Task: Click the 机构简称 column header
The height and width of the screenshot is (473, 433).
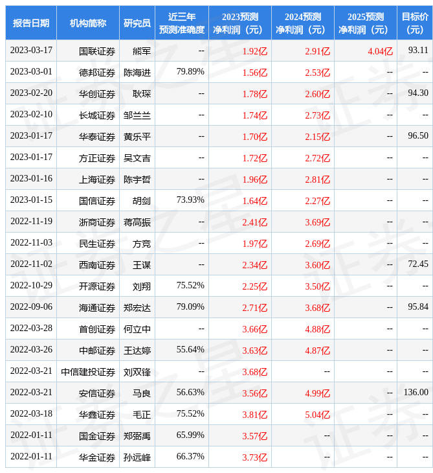Action: pyautogui.click(x=88, y=23)
